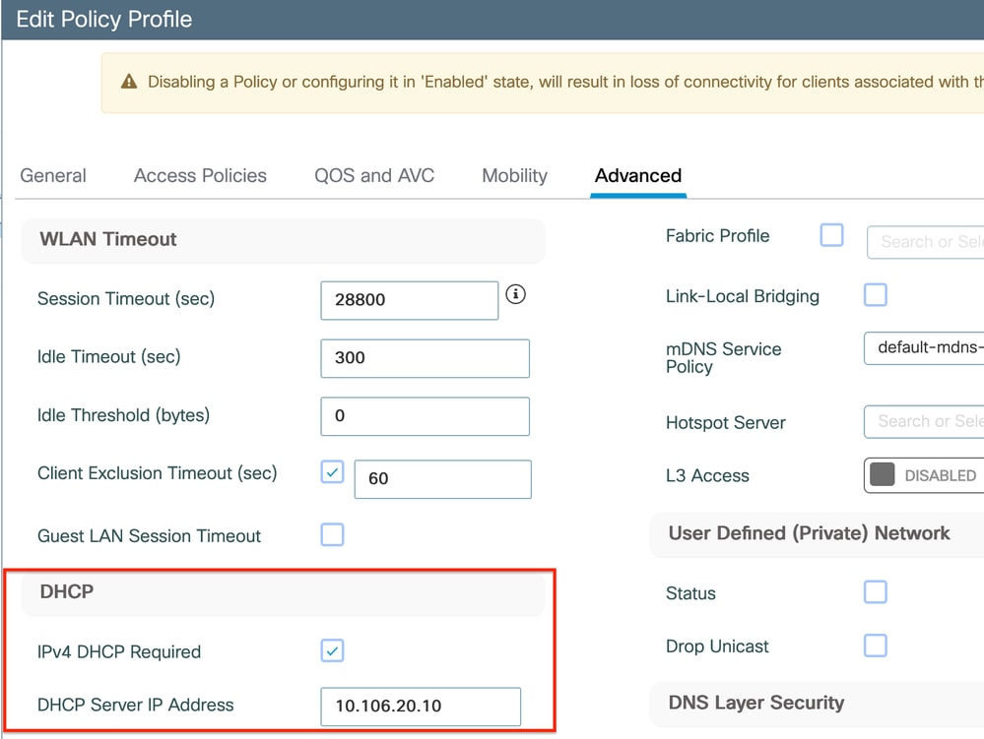Focus the Idle Threshold bytes field
The image size is (984, 739).
[x=425, y=416]
